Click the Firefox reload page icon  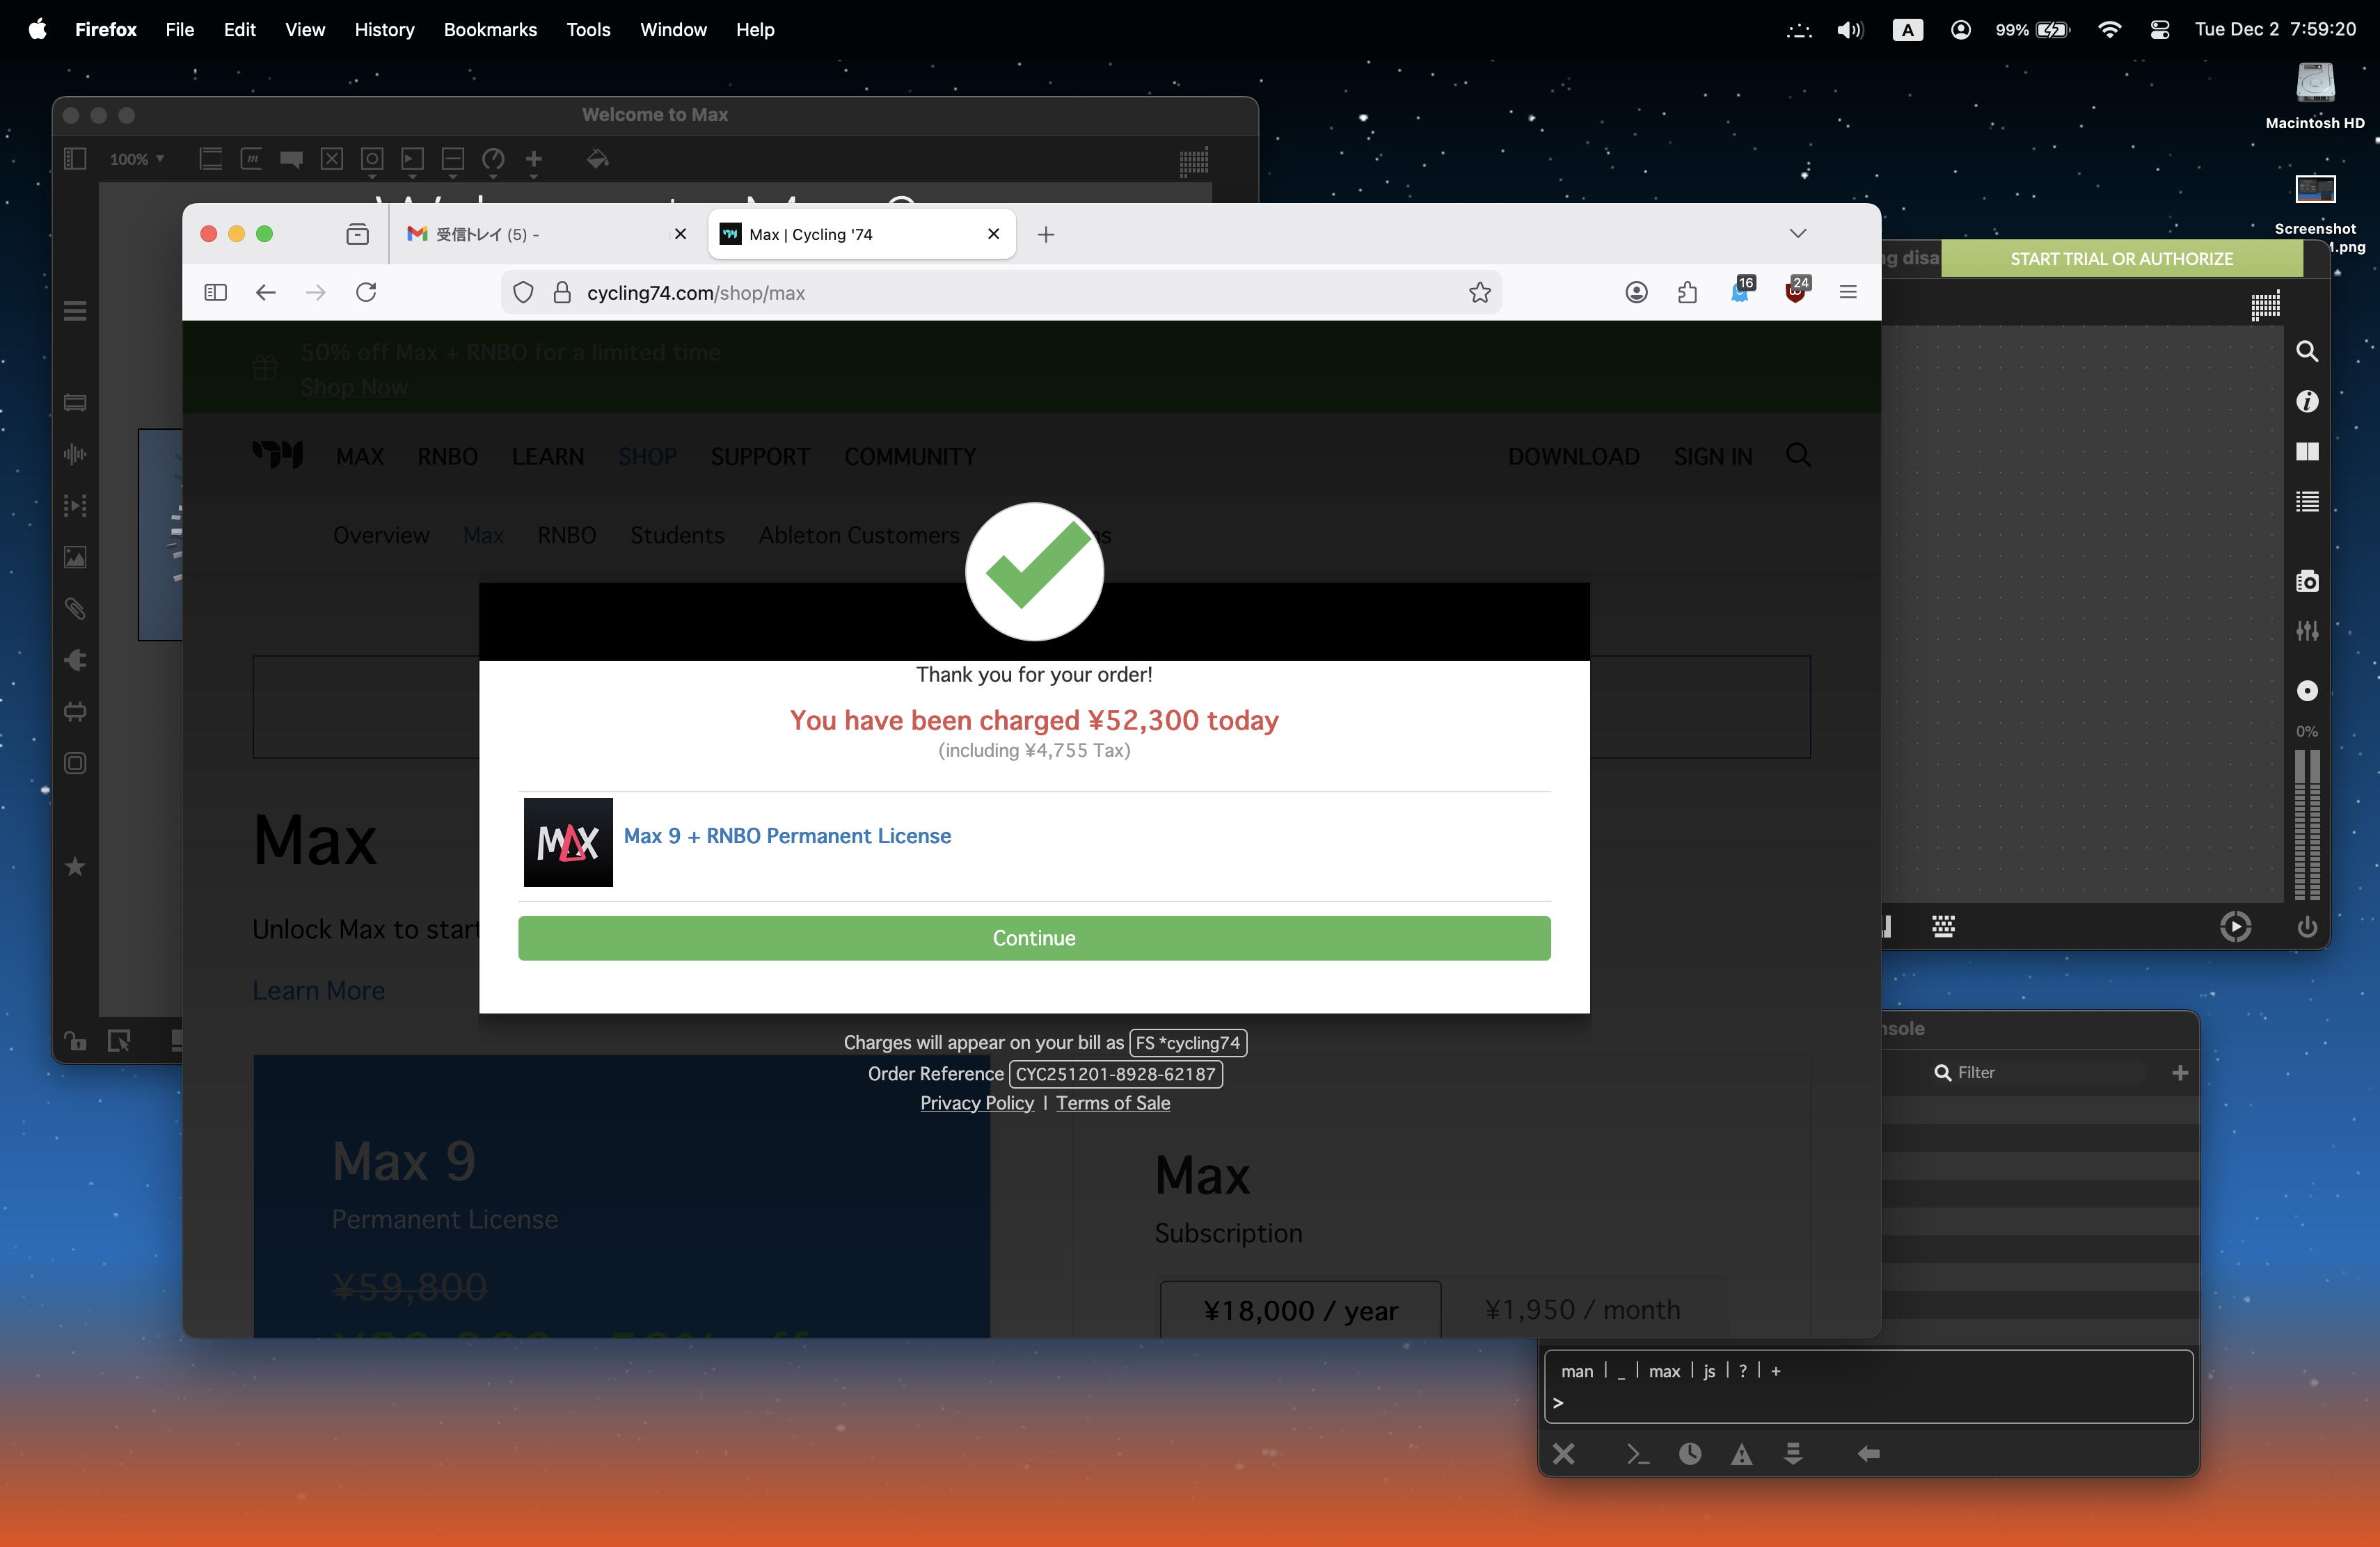366,292
